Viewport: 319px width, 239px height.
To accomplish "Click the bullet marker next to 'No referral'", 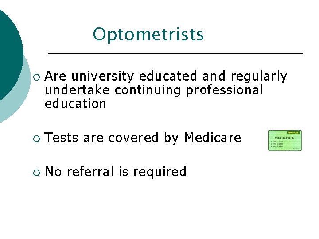I will click(36, 173).
